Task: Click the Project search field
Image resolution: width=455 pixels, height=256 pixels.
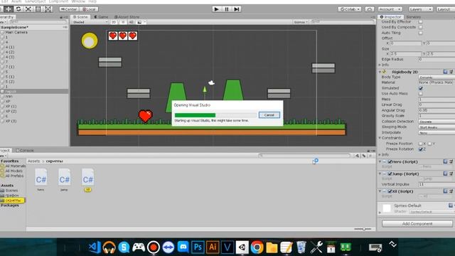Action: 304,156
